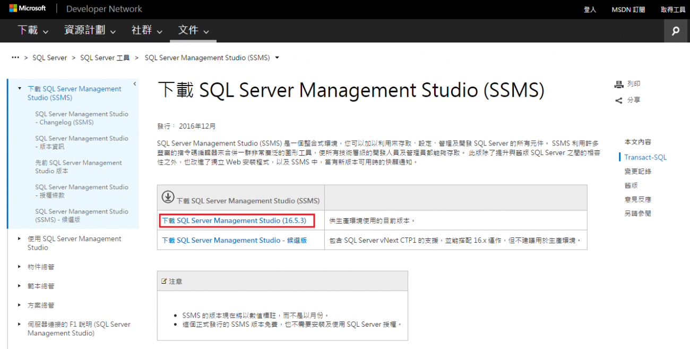Open the search magnifier button
The width and height of the screenshot is (690, 349).
[x=675, y=31]
